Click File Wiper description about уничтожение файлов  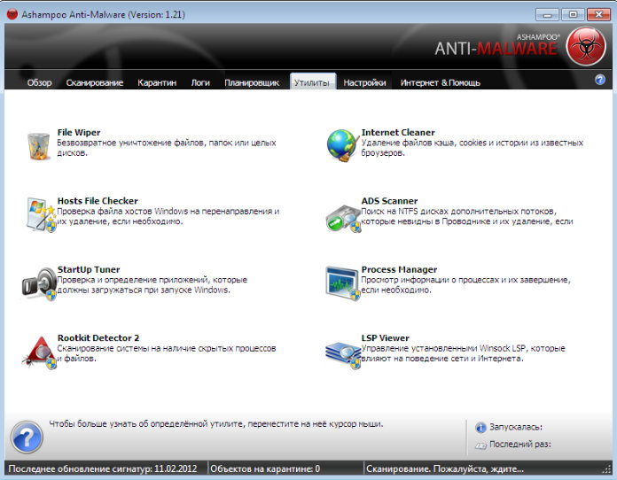point(167,148)
